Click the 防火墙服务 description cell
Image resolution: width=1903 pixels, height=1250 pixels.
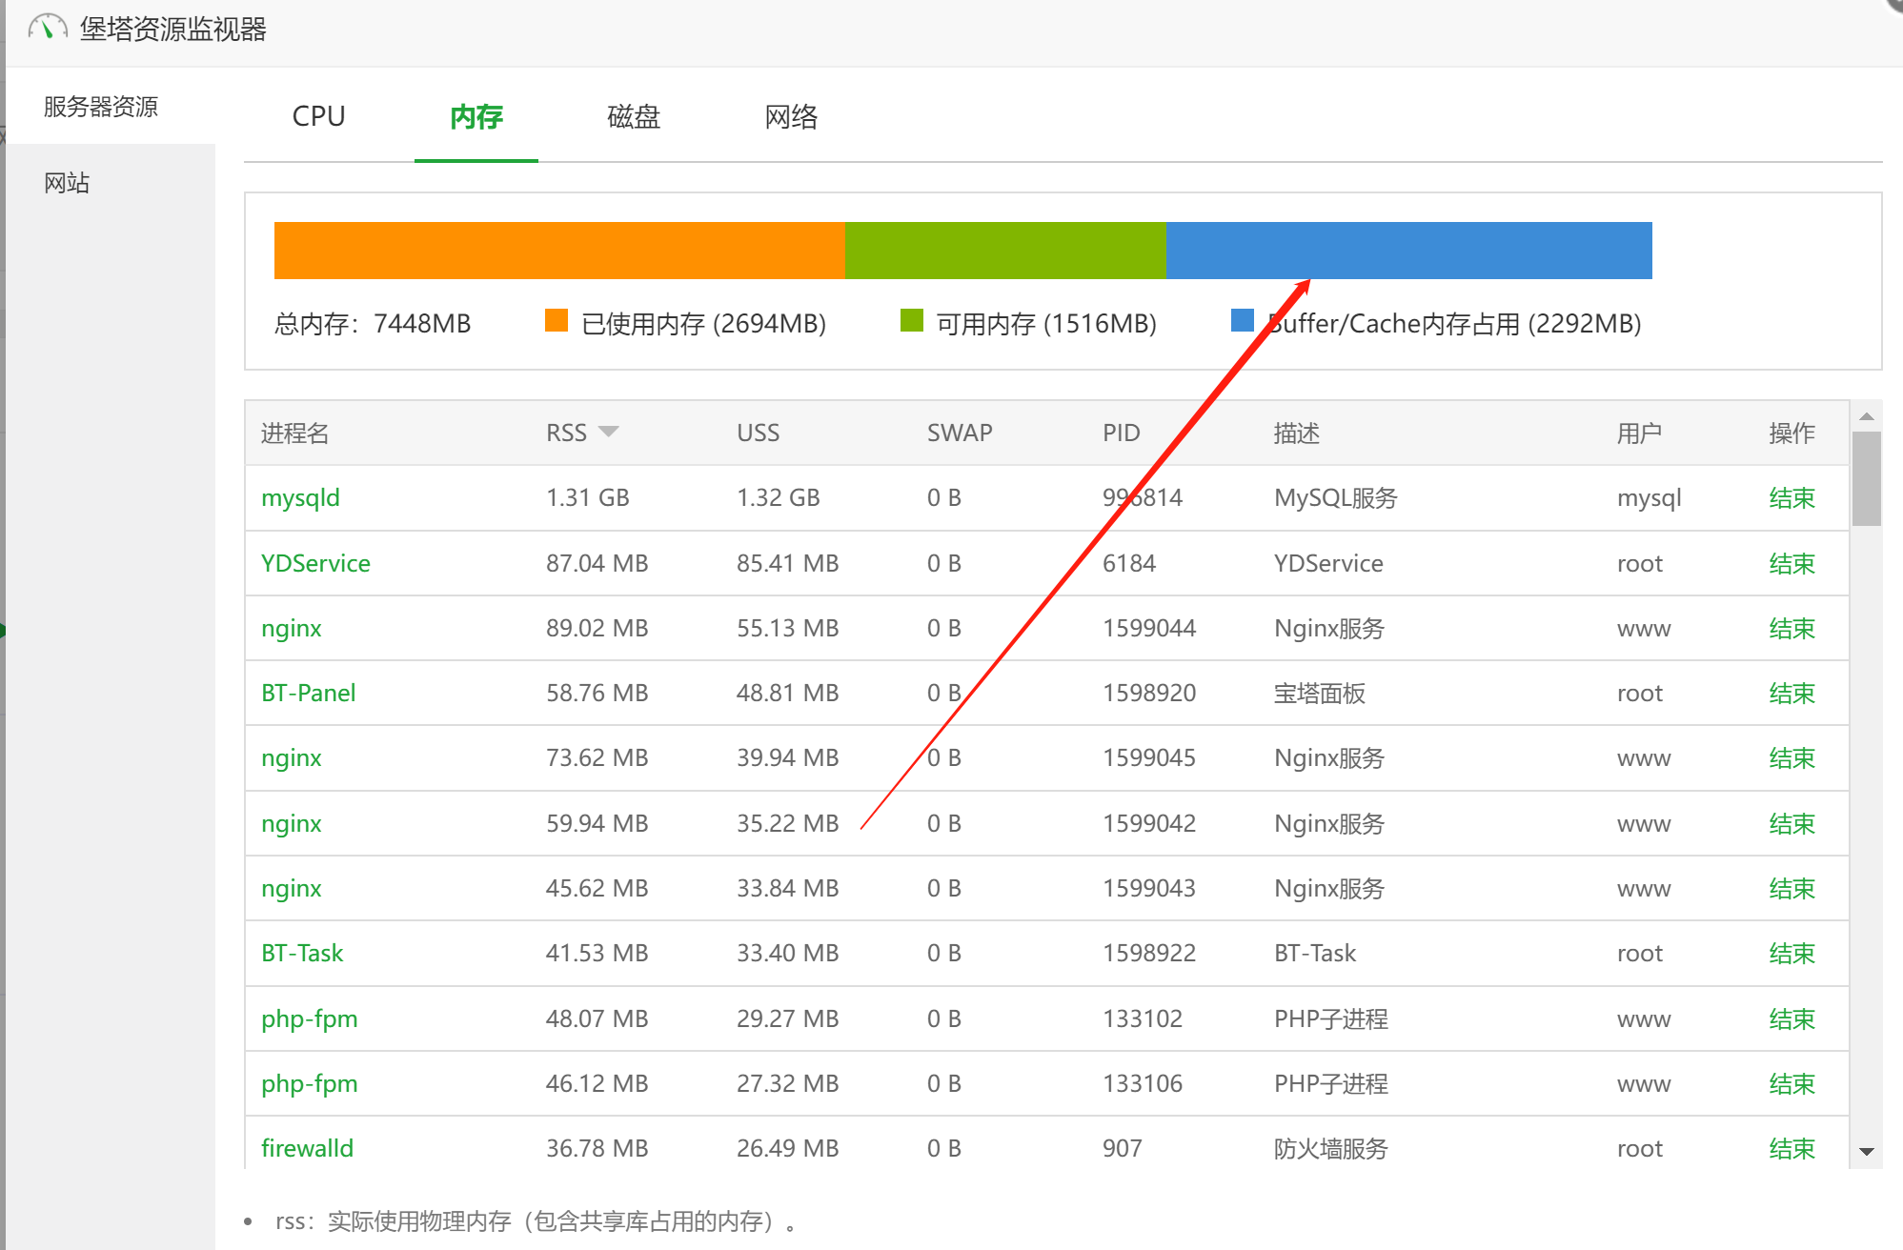(1330, 1149)
